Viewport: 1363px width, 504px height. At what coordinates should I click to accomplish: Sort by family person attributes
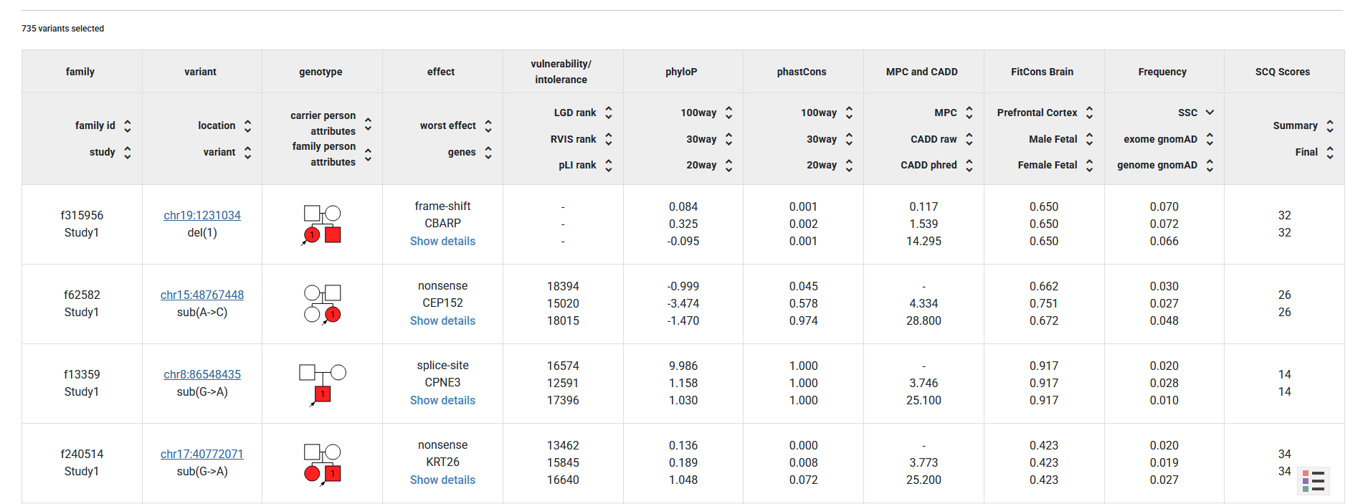tap(368, 154)
